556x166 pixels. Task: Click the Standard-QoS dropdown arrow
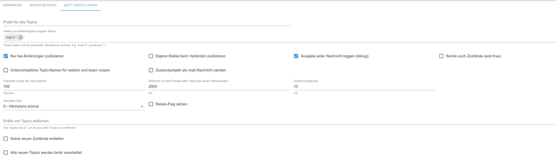click(x=142, y=107)
